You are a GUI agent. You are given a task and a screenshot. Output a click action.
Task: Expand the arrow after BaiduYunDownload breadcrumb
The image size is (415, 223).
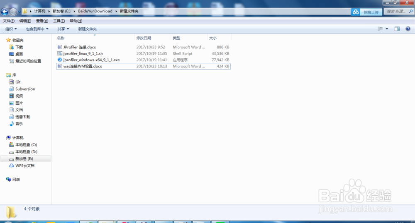point(116,11)
